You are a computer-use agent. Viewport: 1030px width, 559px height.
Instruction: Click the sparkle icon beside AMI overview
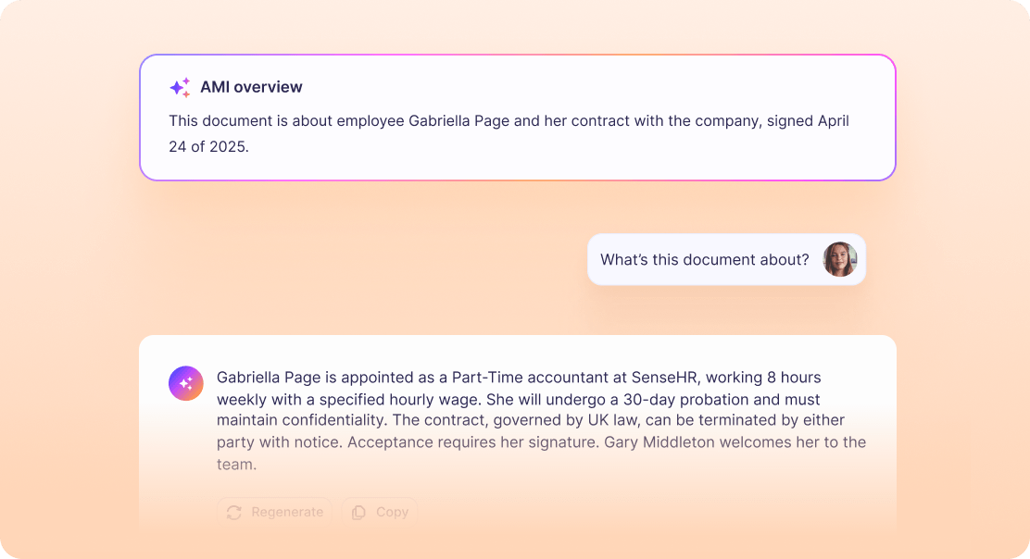(180, 87)
